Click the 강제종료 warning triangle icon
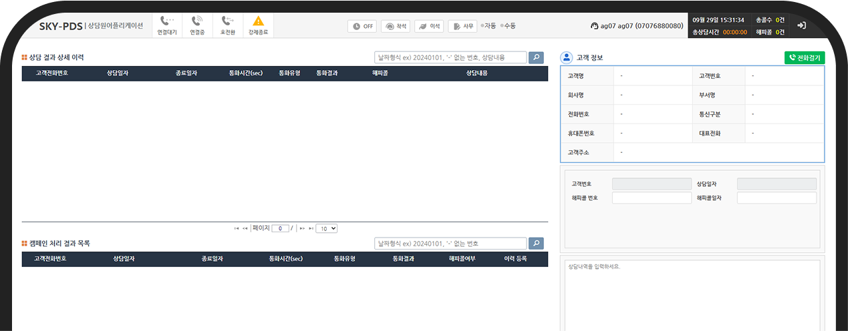This screenshot has width=848, height=331. point(258,21)
